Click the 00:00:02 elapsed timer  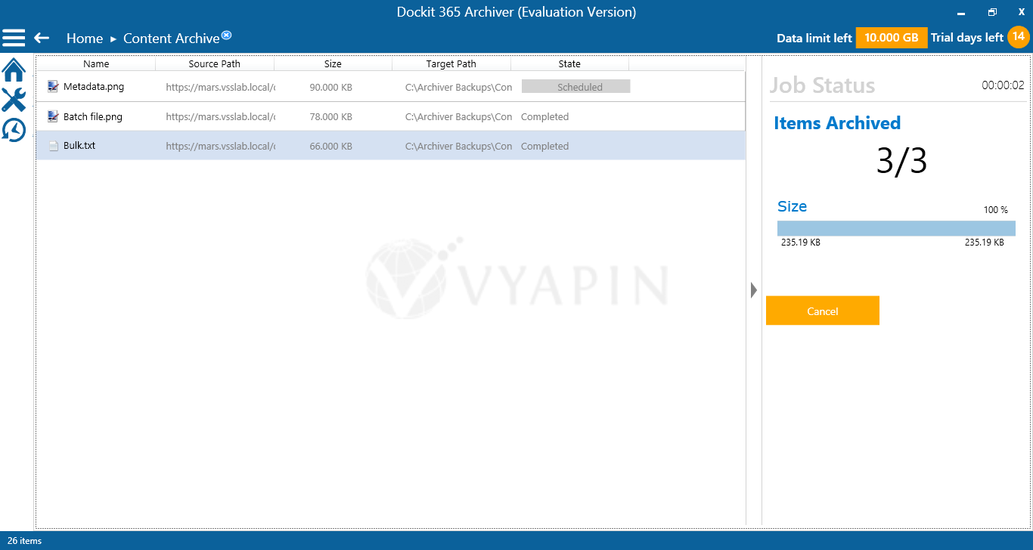coord(1003,85)
